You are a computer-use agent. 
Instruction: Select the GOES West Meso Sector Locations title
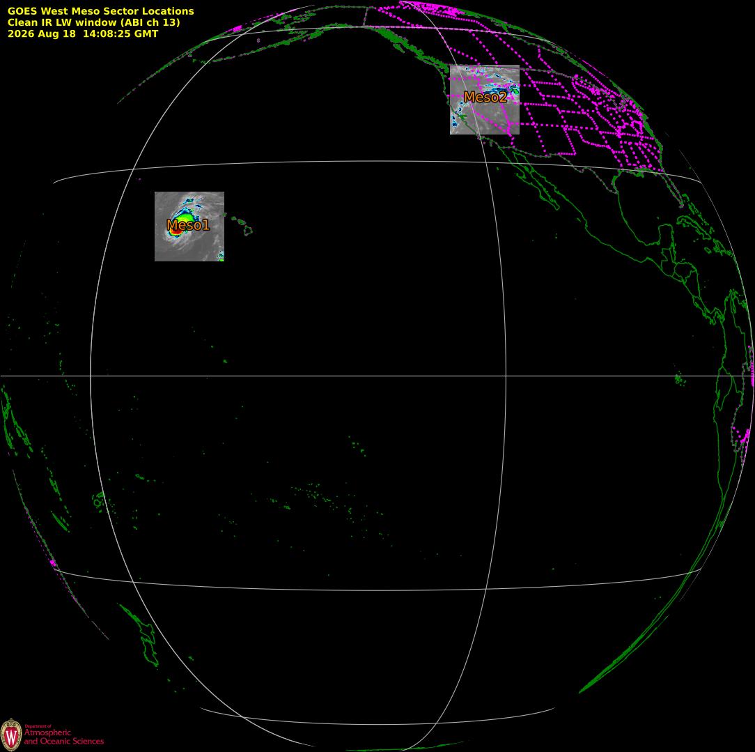pos(100,11)
